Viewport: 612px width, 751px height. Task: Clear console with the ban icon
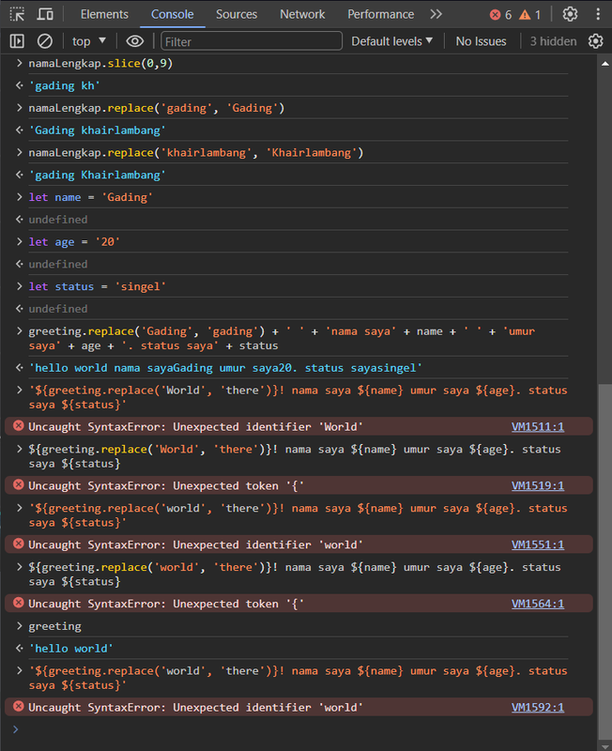[44, 41]
